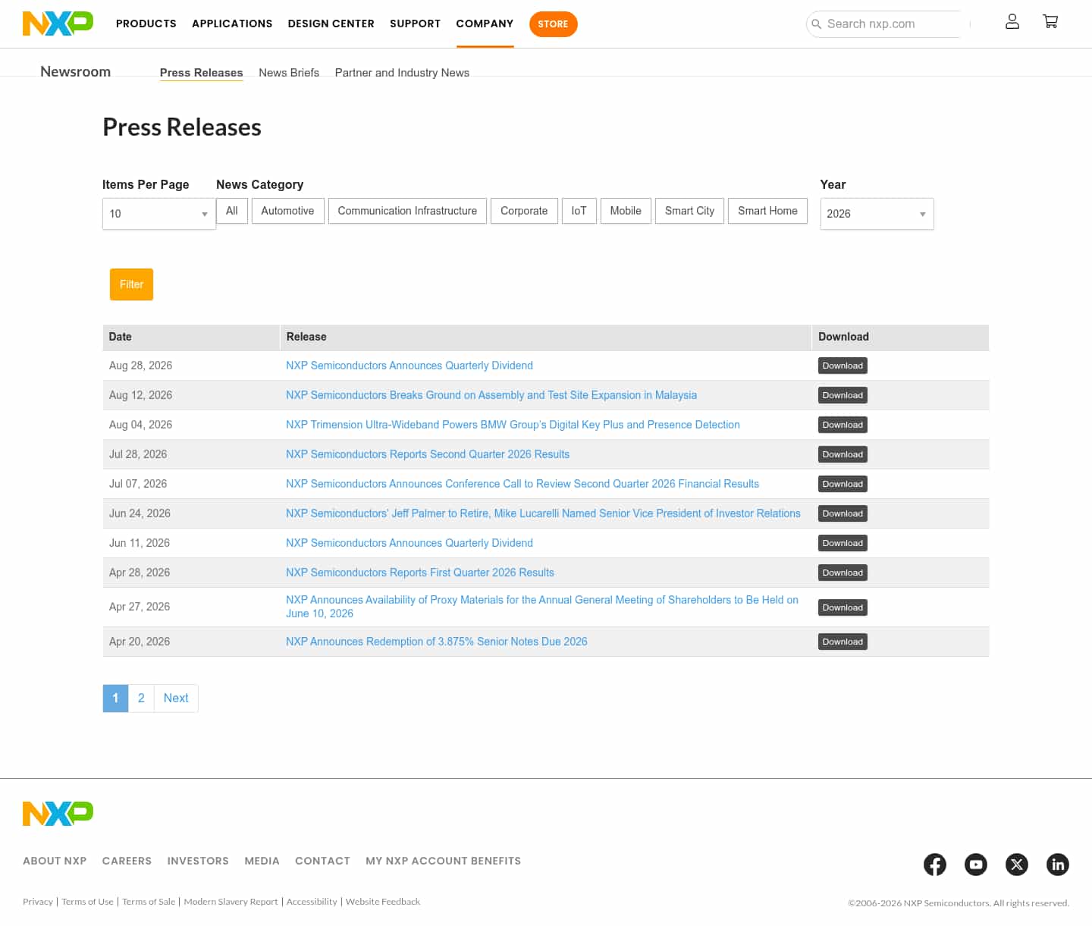Go to pagination page 2
The image size is (1092, 926).
tap(141, 698)
